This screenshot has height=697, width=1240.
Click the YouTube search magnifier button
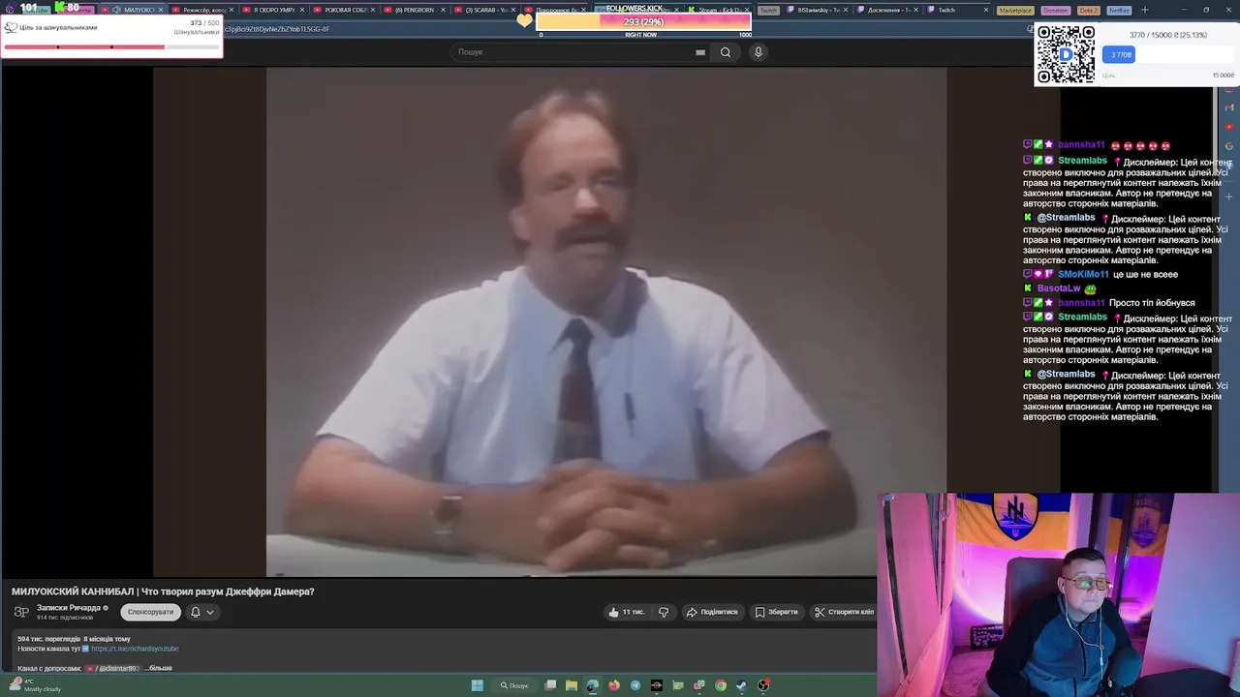point(725,52)
